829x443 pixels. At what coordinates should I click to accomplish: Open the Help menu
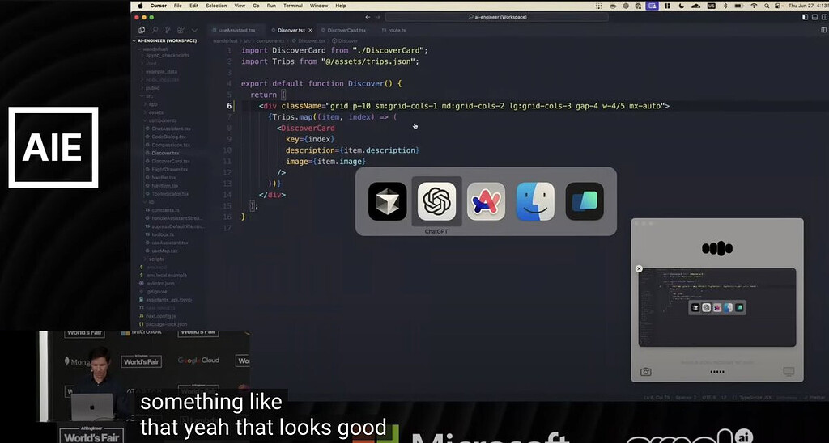tap(341, 6)
